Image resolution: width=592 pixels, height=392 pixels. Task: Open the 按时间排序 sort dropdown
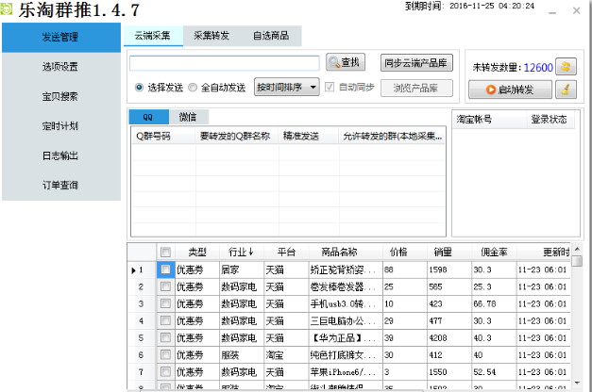pos(286,88)
